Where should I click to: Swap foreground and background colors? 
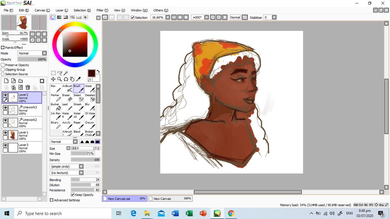98,72
